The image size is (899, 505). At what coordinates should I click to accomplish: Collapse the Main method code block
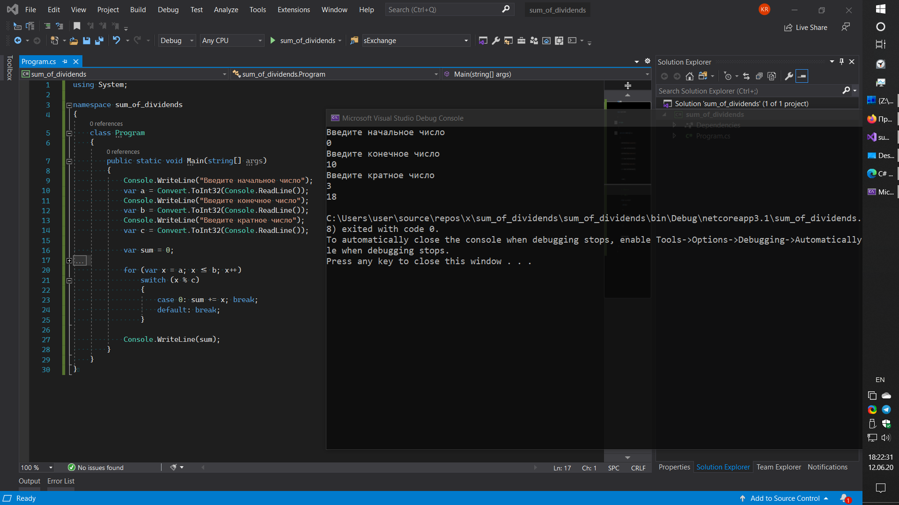(x=69, y=161)
